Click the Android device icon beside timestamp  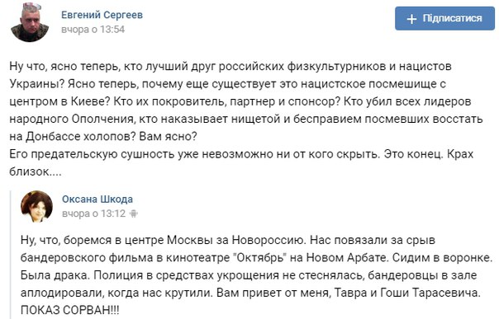134,213
